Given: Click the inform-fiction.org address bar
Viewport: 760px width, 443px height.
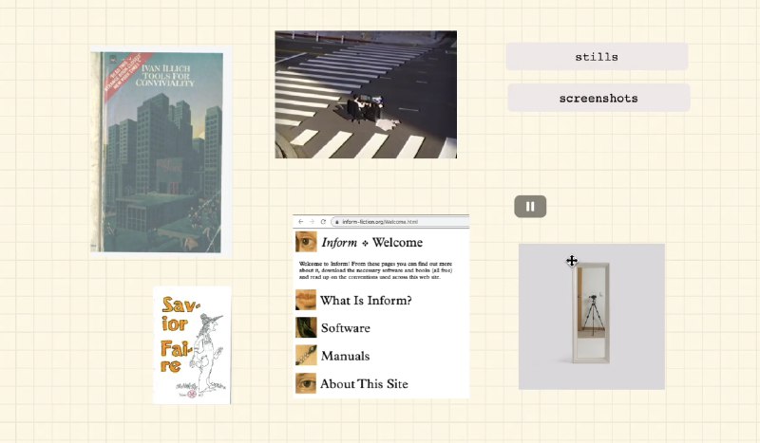Looking at the screenshot, I should click(x=400, y=222).
